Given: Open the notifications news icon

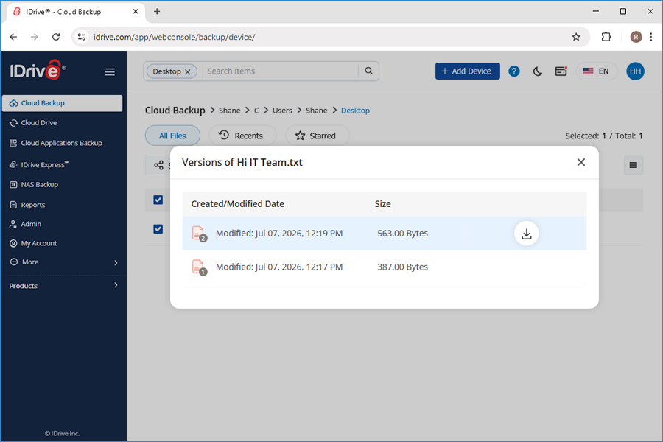Looking at the screenshot, I should (x=561, y=71).
